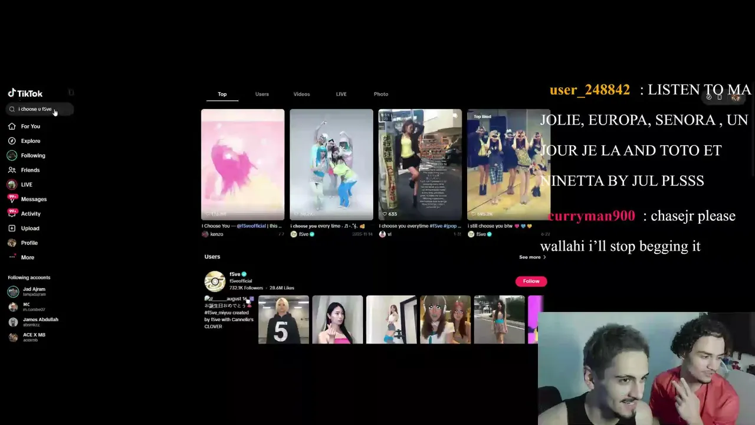Open the Activity icon with 99+ badge
755x425 pixels.
click(12, 214)
